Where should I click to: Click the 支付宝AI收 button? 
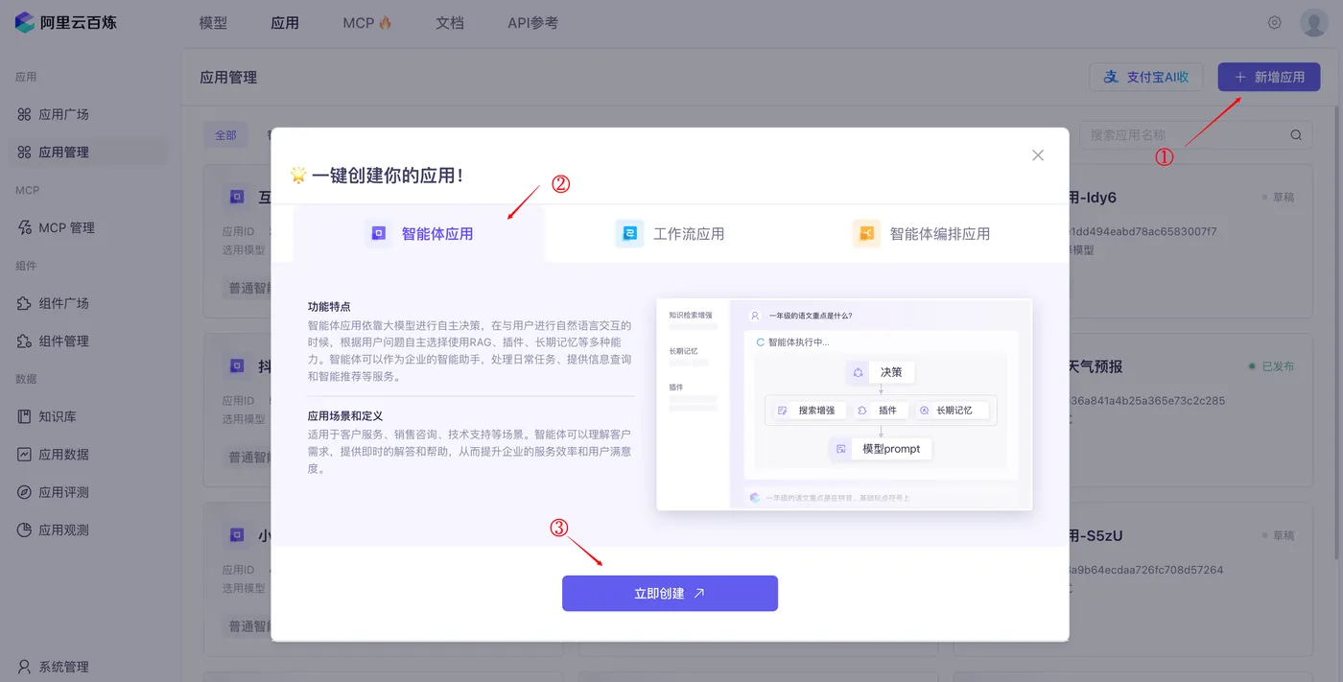point(1146,77)
